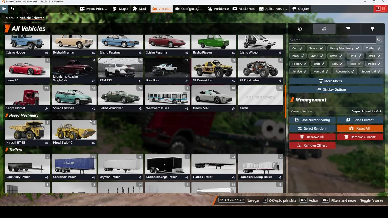The width and height of the screenshot is (388, 218).
Task: Click the back arrow icon in top bar
Action: click(12, 8)
